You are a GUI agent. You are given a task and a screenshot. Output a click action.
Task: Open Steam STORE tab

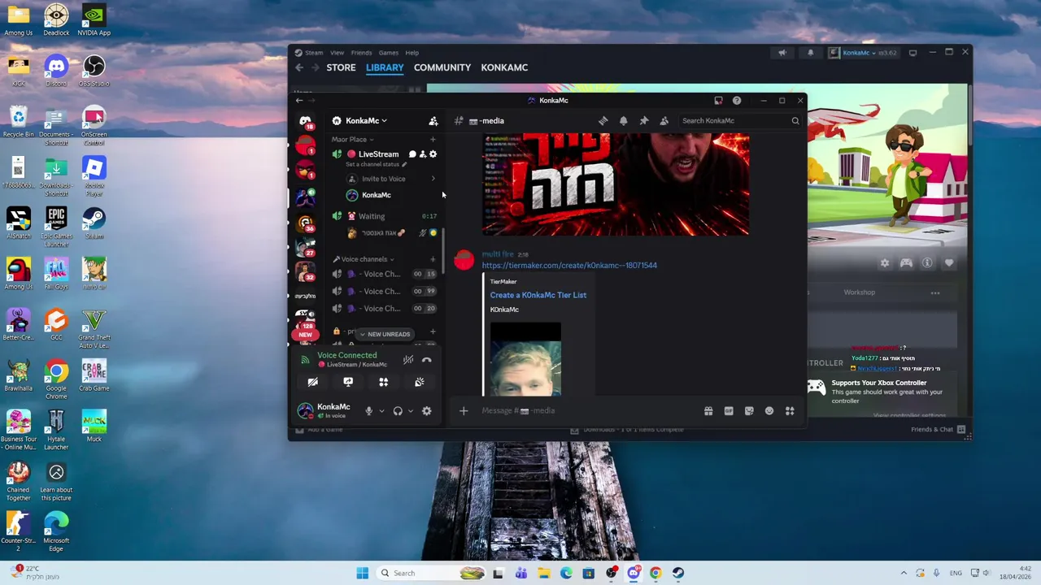point(341,67)
